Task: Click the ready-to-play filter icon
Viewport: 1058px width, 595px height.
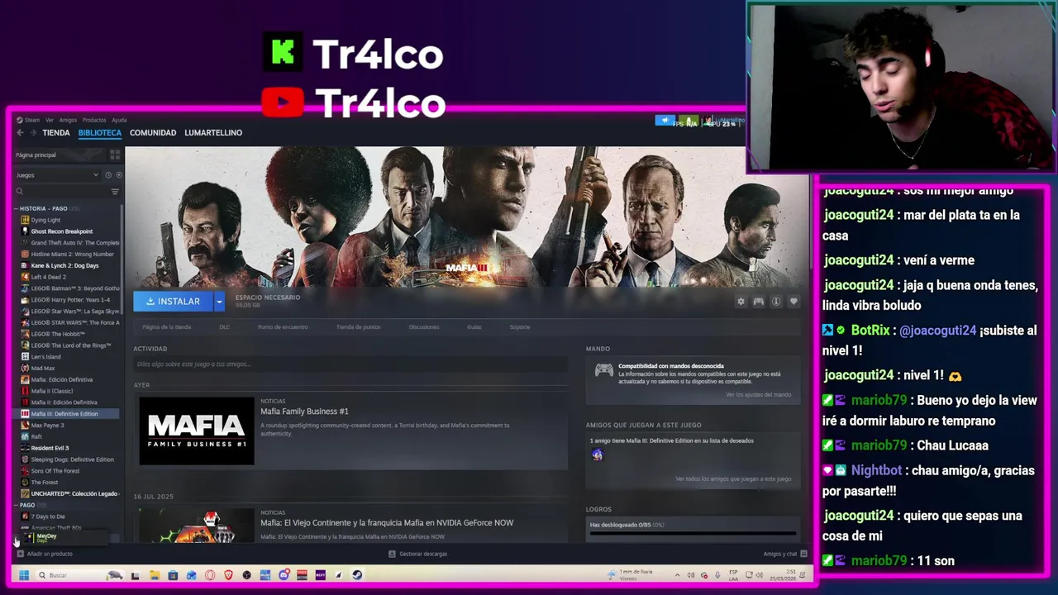Action: (x=118, y=175)
